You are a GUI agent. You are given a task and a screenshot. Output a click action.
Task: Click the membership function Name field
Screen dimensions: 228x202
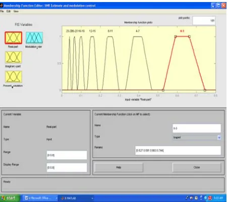click(x=197, y=128)
